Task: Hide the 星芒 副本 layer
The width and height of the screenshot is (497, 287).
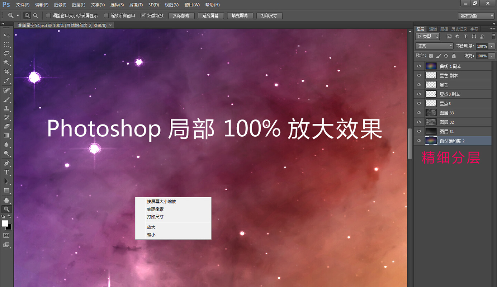Action: [x=419, y=75]
